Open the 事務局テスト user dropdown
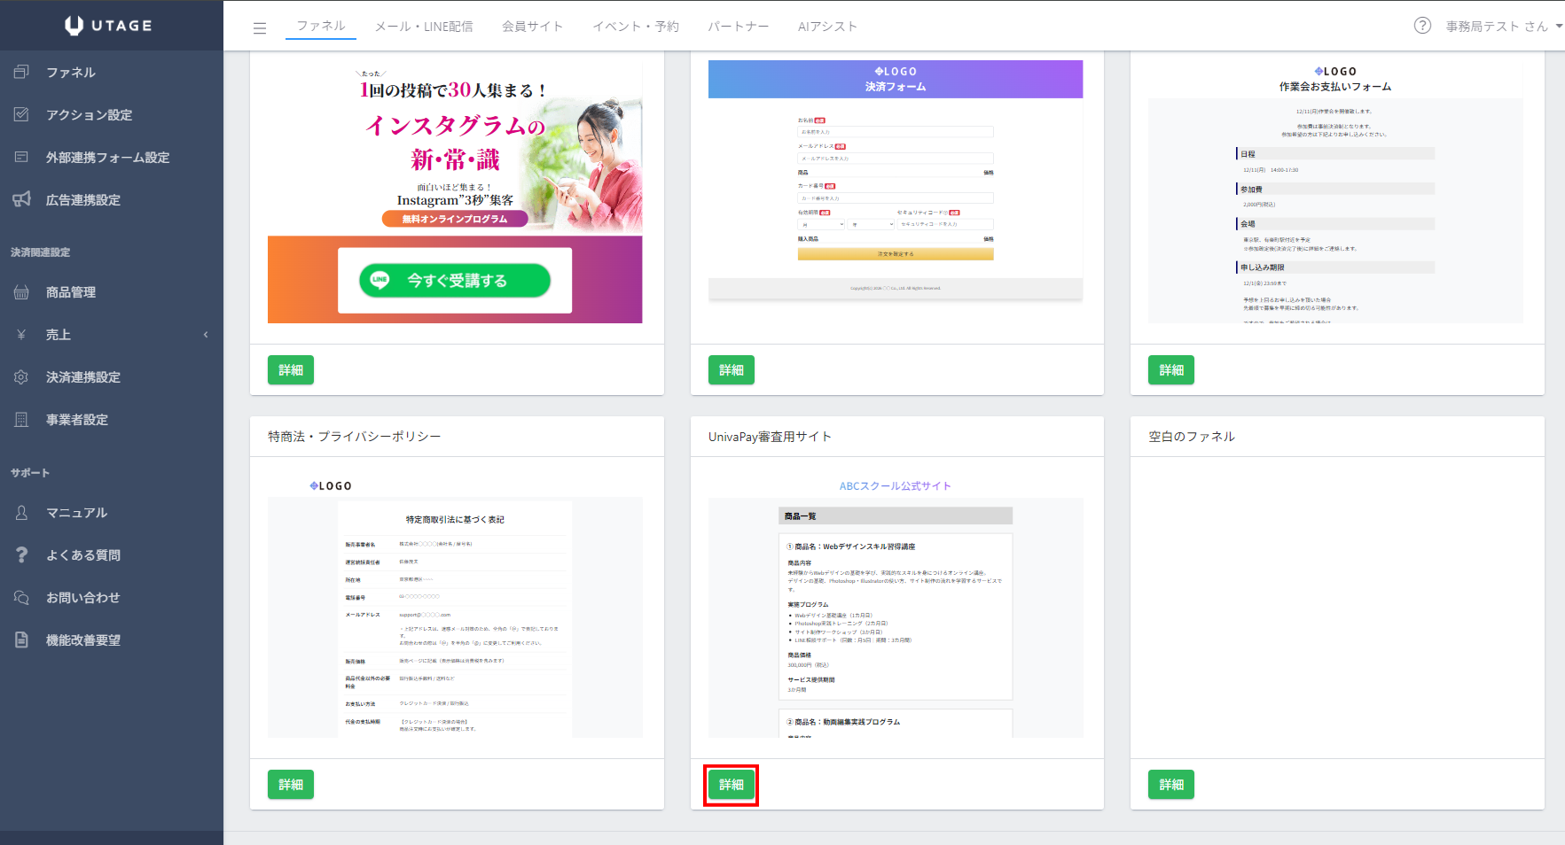The image size is (1565, 845). [x=1503, y=27]
